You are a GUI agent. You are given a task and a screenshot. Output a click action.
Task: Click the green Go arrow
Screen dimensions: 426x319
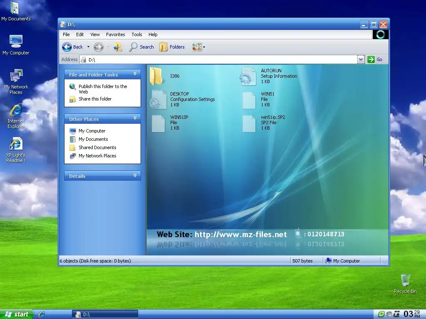[371, 59]
